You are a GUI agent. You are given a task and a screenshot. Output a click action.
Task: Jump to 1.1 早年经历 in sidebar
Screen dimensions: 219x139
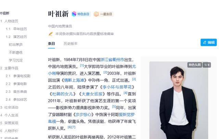click(x=16, y=29)
